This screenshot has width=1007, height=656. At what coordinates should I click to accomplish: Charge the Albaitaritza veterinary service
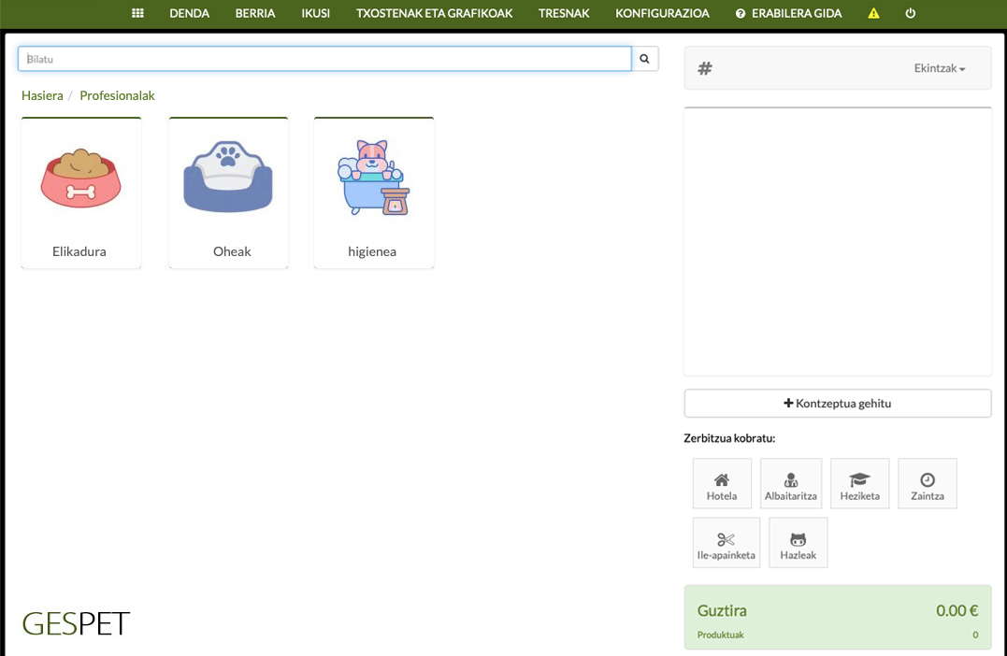point(791,484)
